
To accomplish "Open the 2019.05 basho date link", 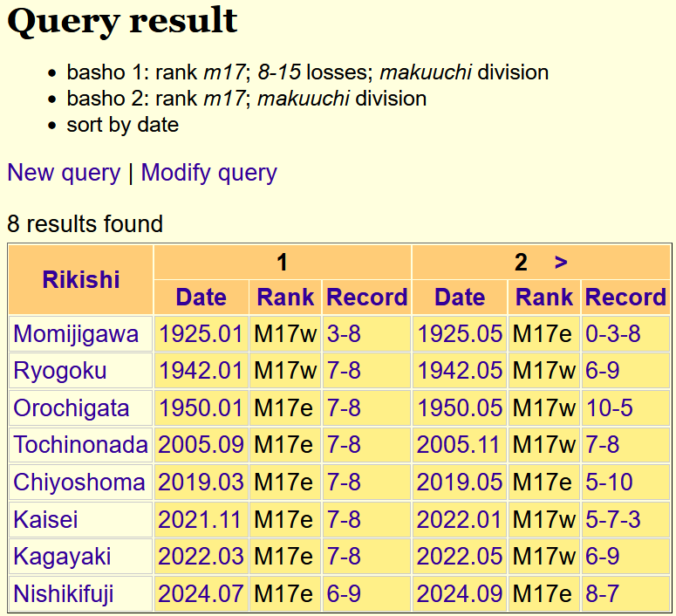I will tap(460, 483).
